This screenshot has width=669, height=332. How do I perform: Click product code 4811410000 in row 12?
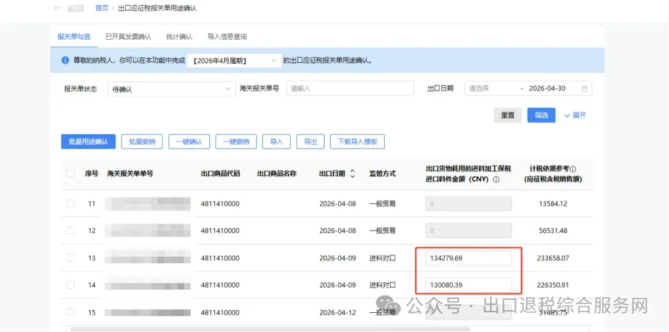click(x=220, y=230)
